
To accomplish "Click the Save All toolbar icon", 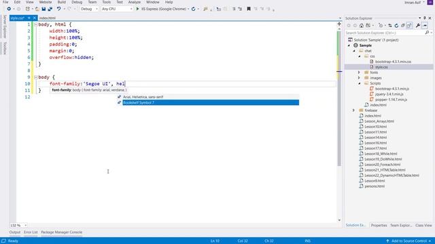I will (x=50, y=9).
